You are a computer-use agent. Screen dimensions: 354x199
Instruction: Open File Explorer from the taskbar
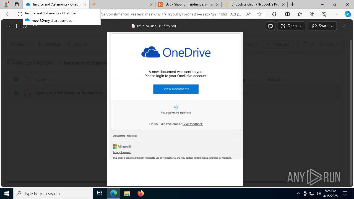pos(127,193)
